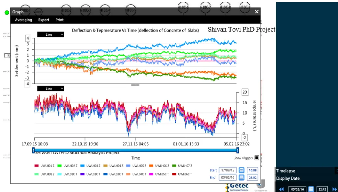Toggle UWLH03 Z series in legend

pyautogui.click(x=90, y=166)
